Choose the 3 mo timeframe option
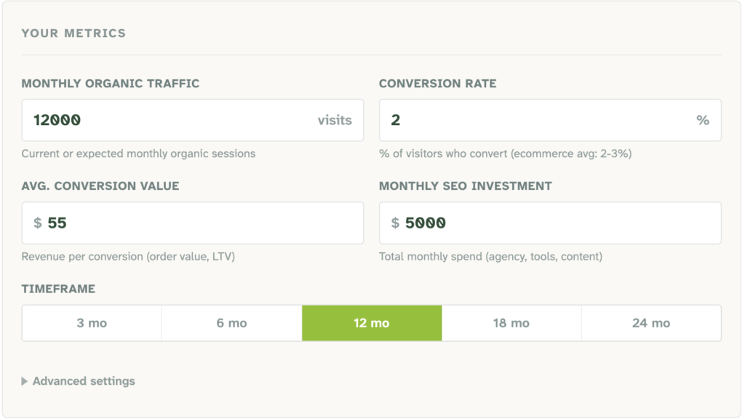 [x=92, y=323]
